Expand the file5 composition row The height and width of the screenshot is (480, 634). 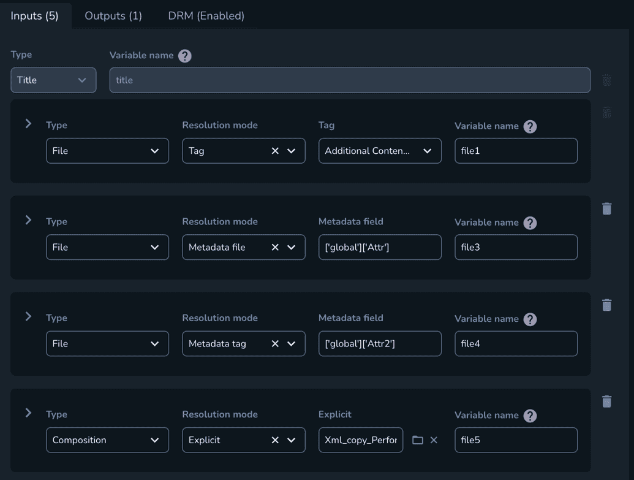28,413
